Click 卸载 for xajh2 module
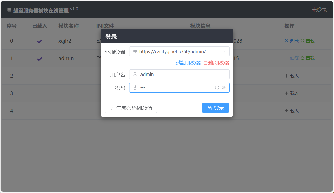The height and width of the screenshot is (193, 334). click(x=292, y=41)
